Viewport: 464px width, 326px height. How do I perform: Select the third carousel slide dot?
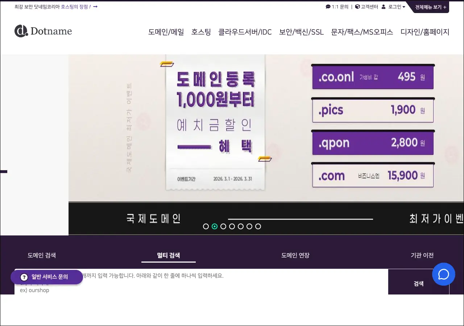coord(223,226)
